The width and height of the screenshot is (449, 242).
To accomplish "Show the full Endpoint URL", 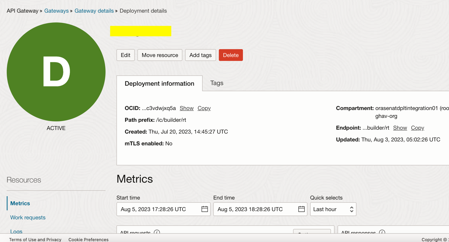I will pos(400,128).
